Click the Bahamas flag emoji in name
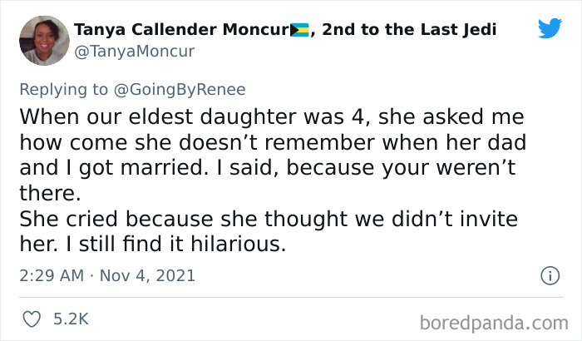The height and width of the screenshot is (341, 582). click(x=298, y=31)
